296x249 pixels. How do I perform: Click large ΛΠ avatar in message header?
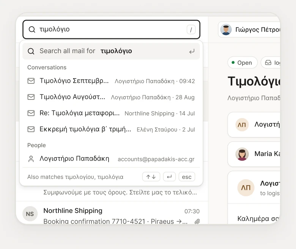246,188
